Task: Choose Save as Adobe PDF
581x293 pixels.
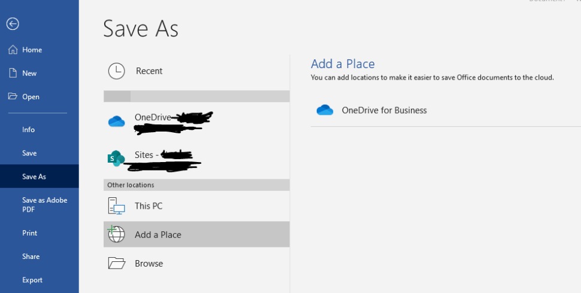Action: [40, 205]
